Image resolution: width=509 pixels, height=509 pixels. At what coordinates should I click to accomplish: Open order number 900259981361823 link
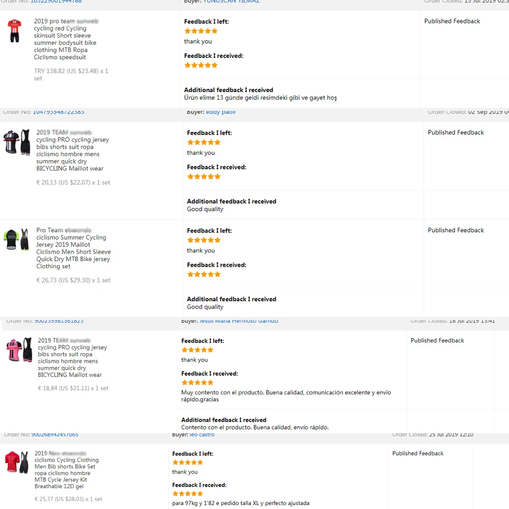(x=59, y=321)
